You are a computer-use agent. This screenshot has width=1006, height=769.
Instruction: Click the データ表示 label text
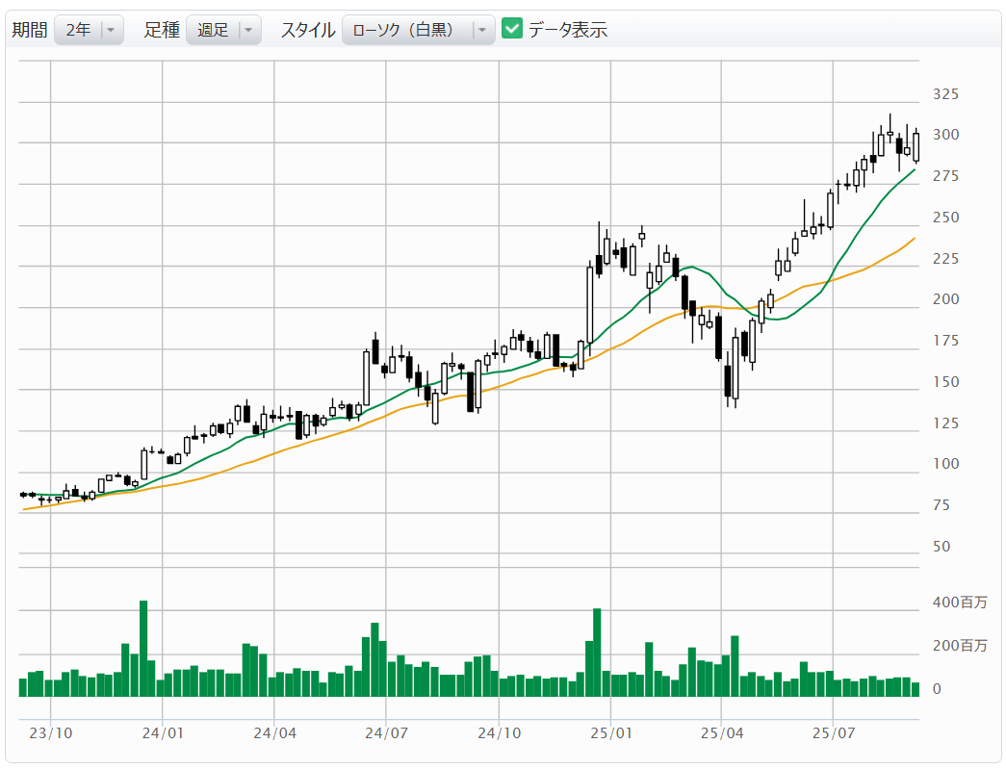[567, 30]
